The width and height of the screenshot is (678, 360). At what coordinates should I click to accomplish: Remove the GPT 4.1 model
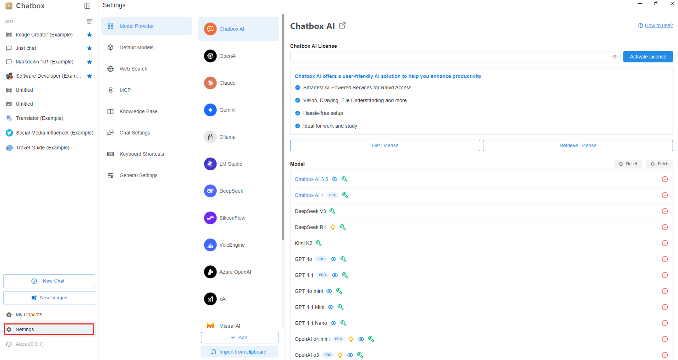665,275
